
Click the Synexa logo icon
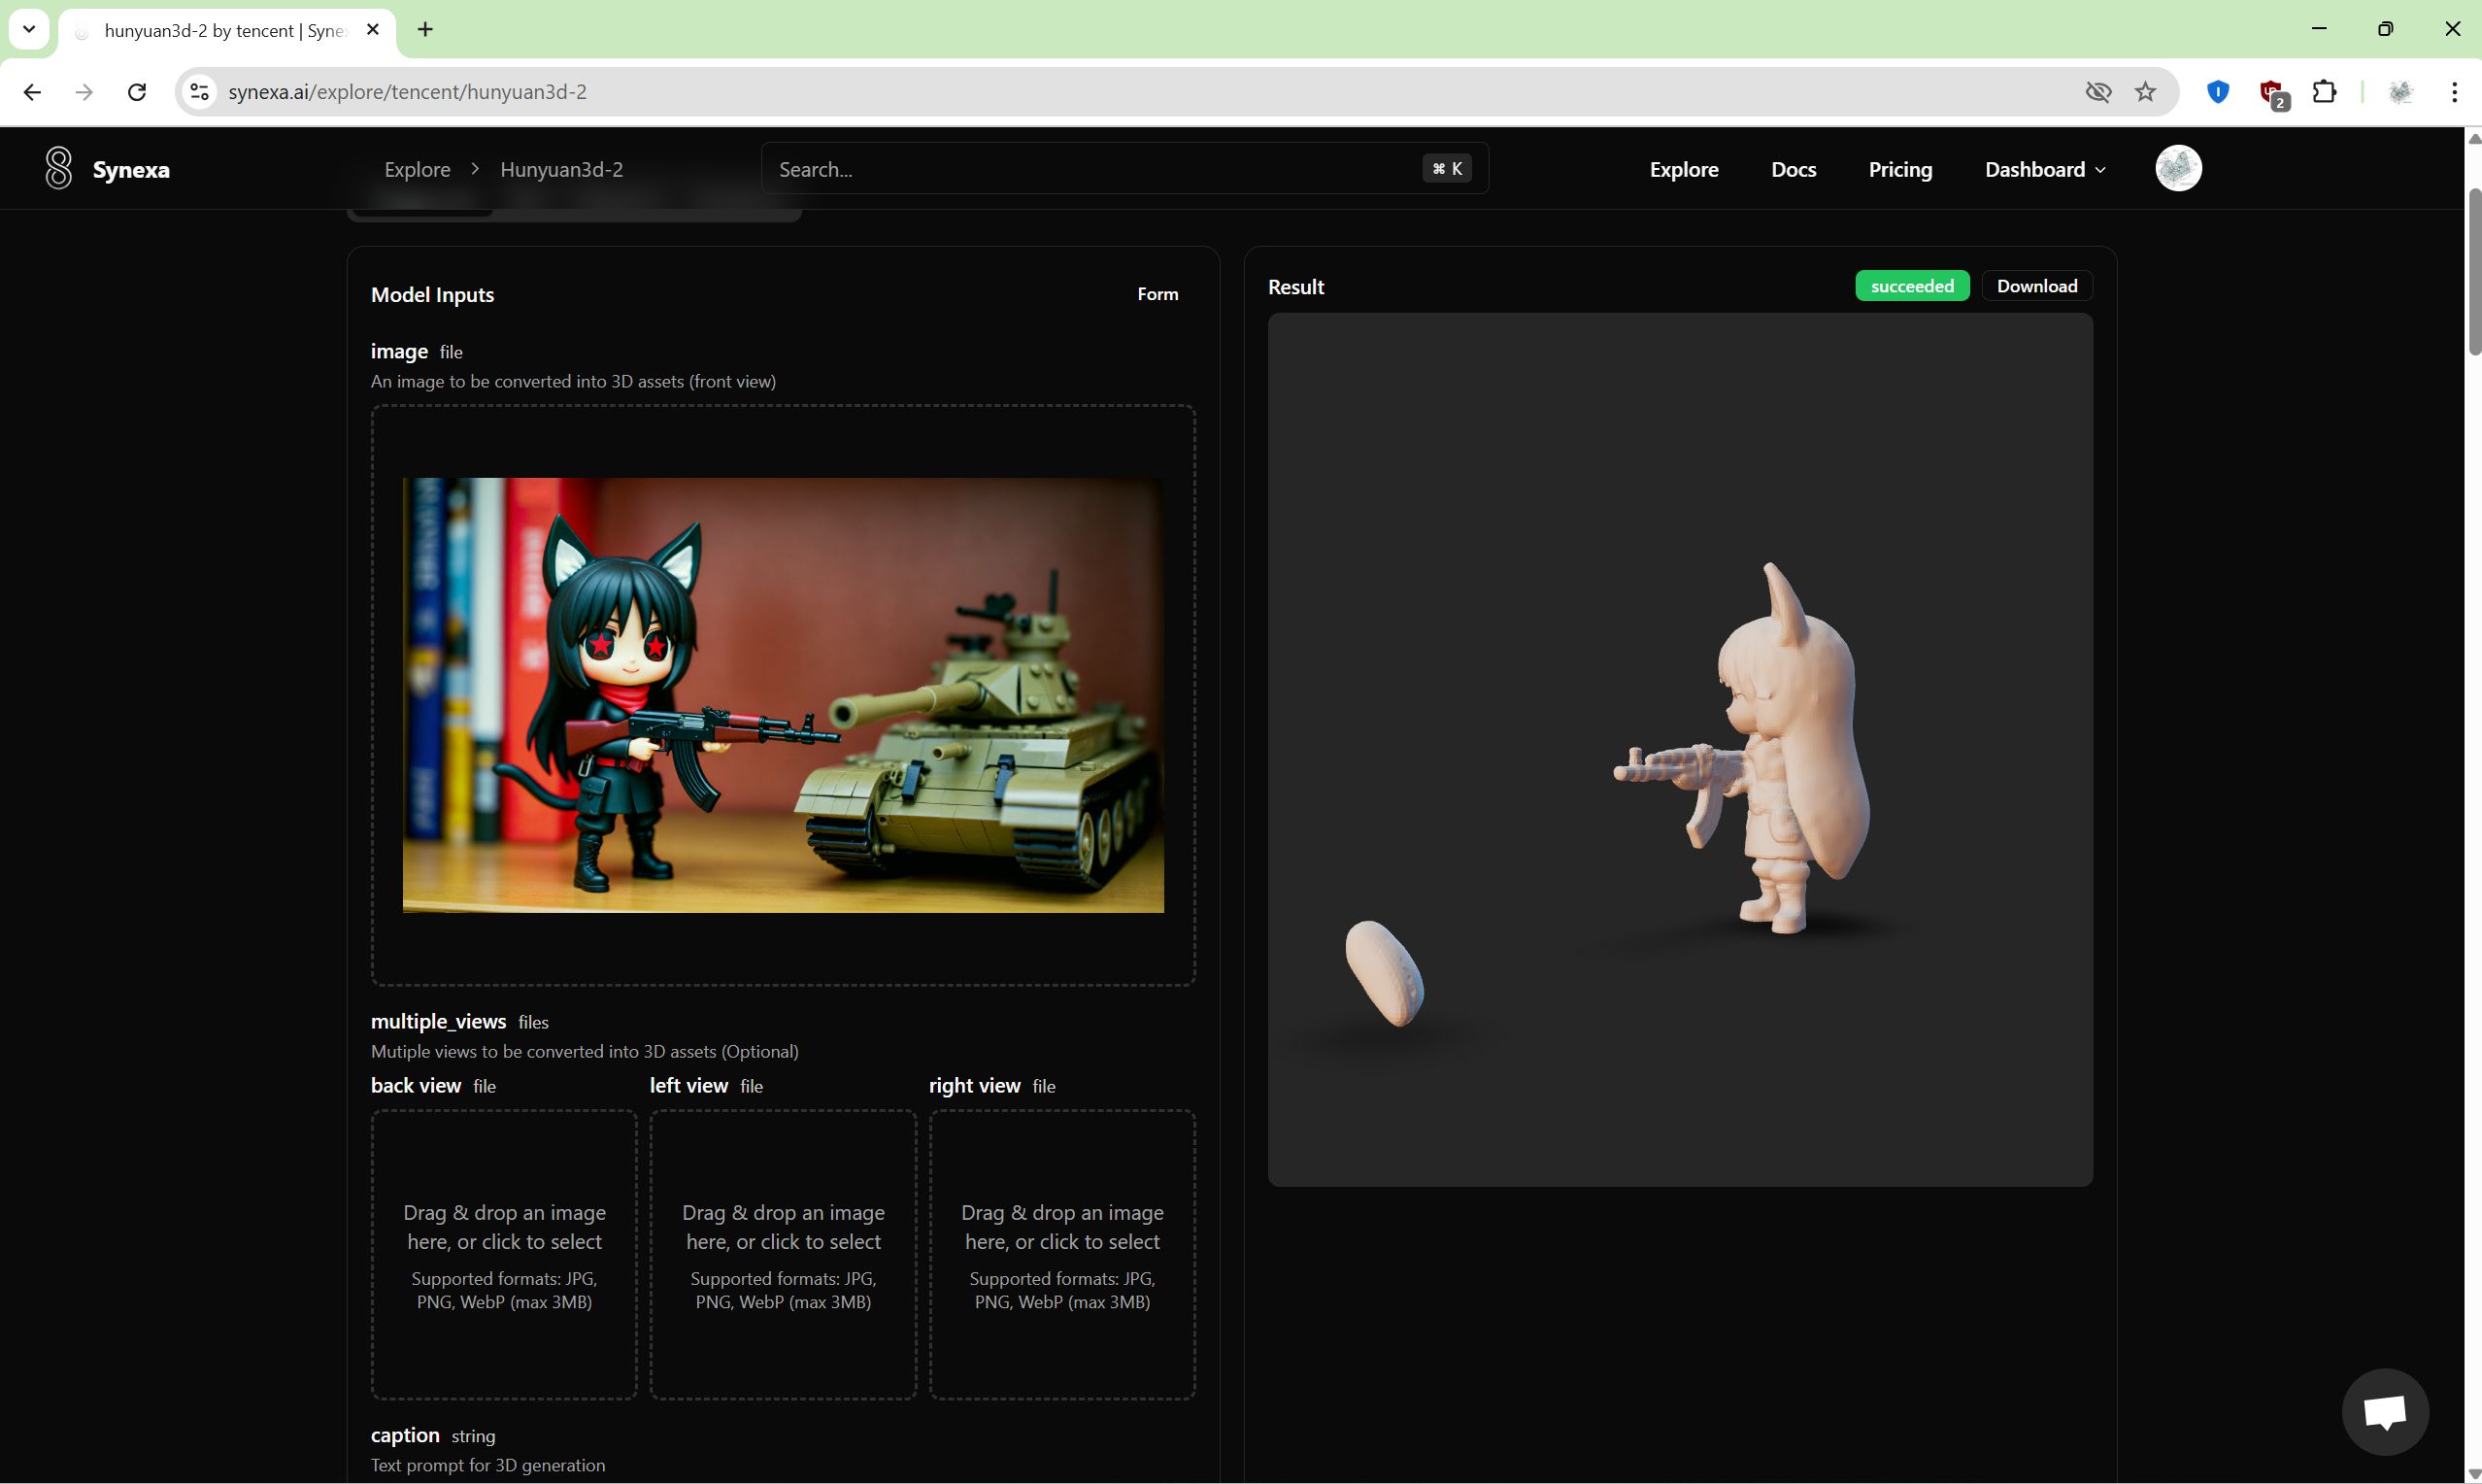58,168
